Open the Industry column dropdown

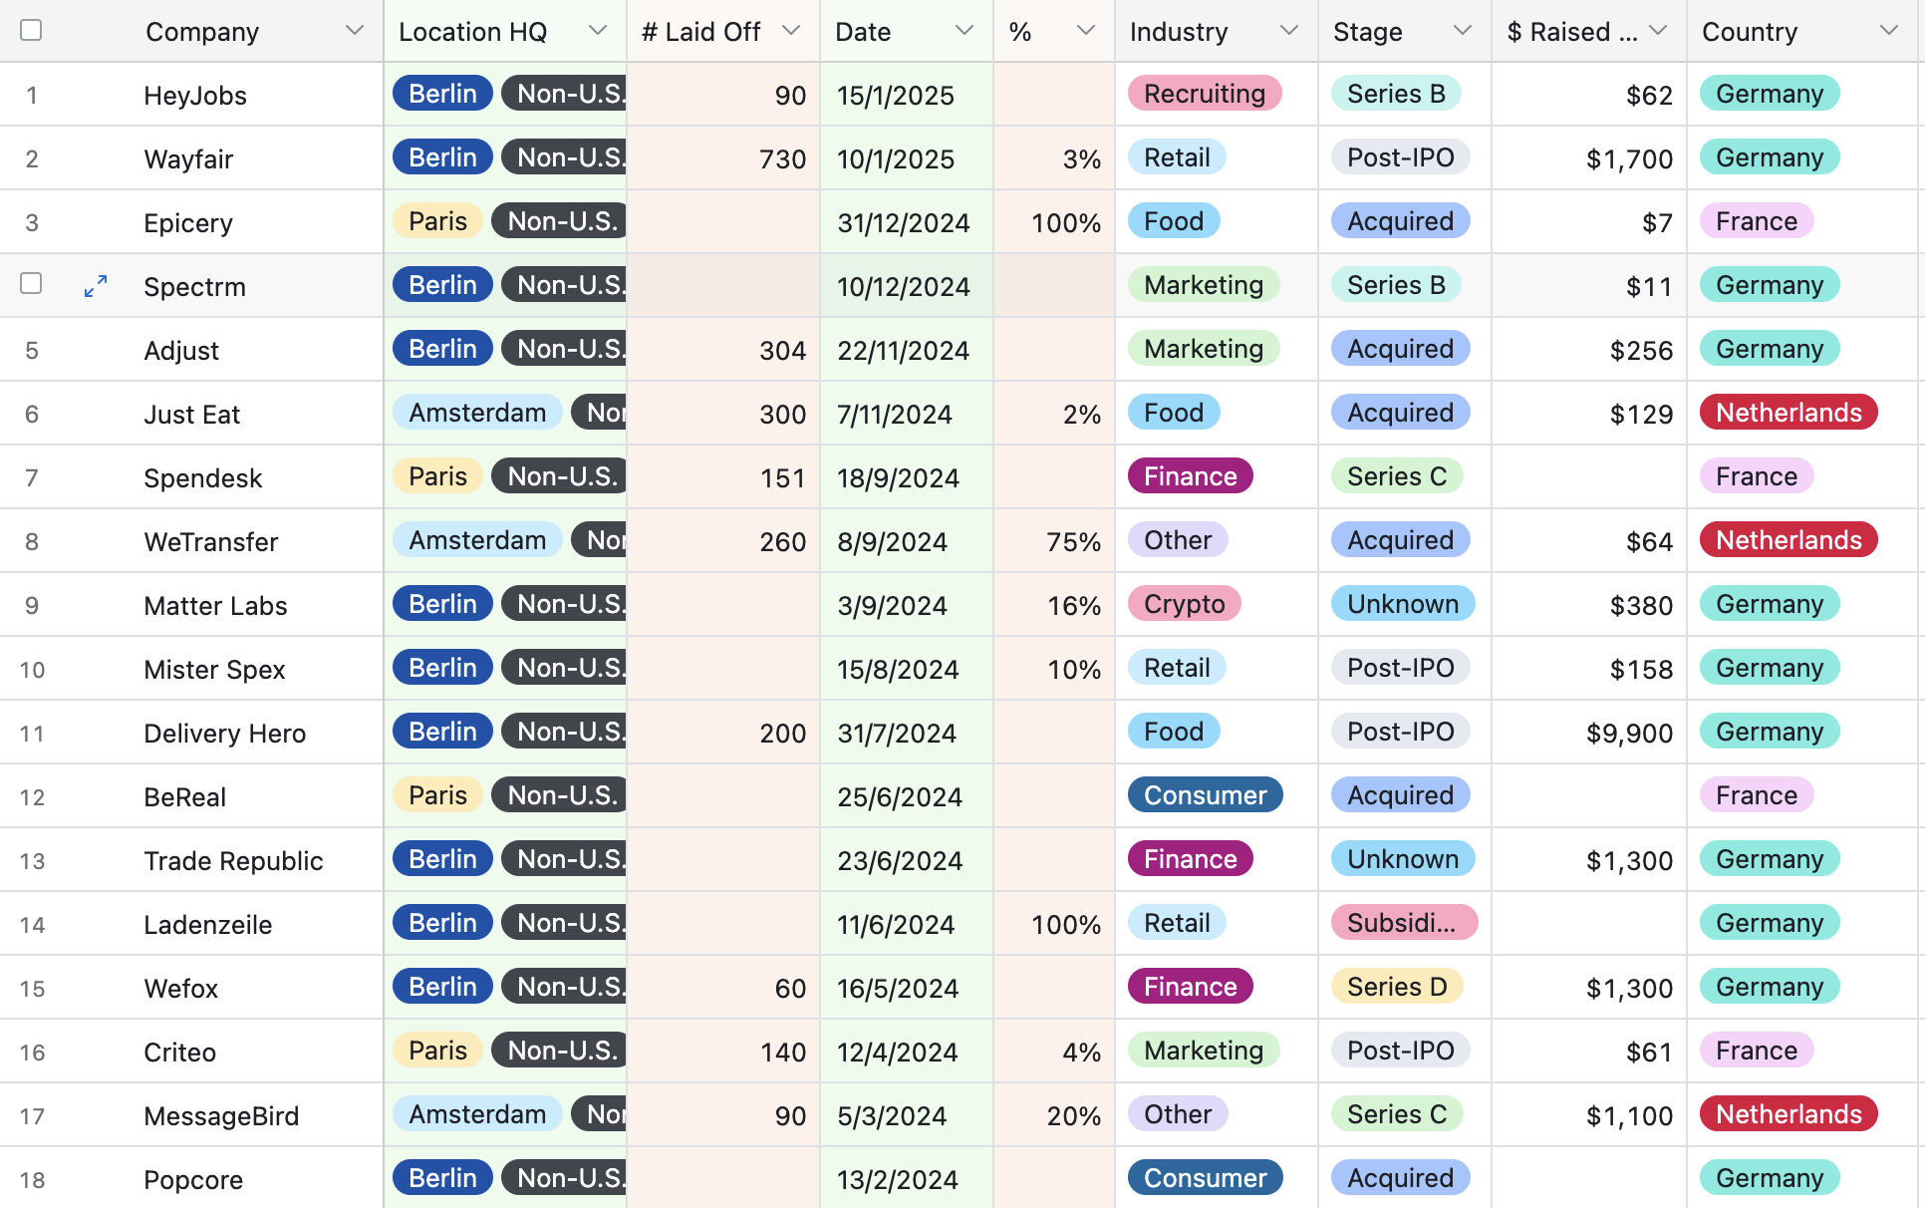pos(1289,31)
